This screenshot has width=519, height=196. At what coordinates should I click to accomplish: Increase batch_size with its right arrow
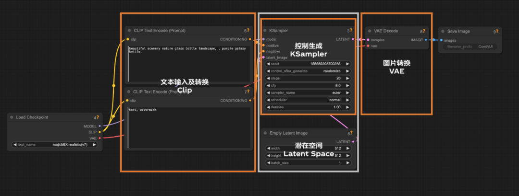tap(347, 162)
